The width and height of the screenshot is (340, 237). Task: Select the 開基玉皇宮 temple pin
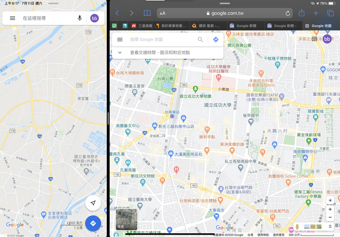[135, 92]
